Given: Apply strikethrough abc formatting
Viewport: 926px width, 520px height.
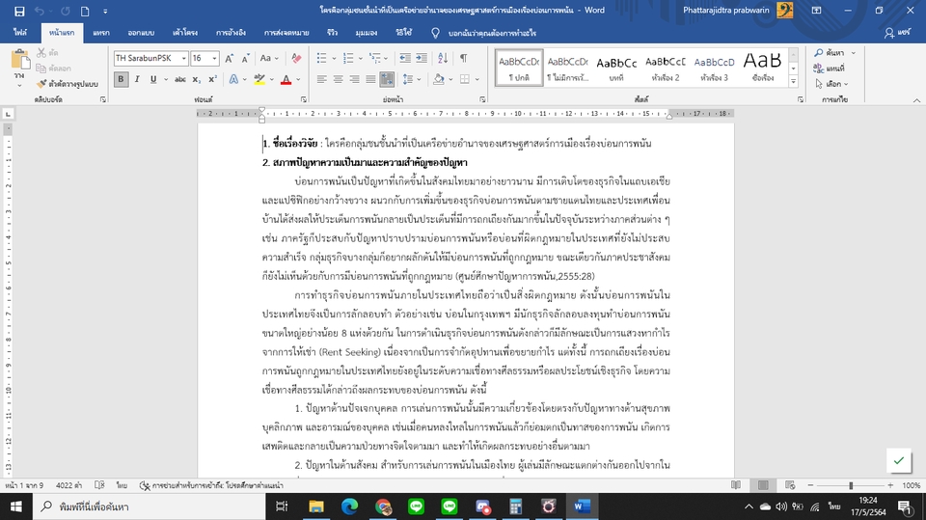Looking at the screenshot, I should pos(180,79).
